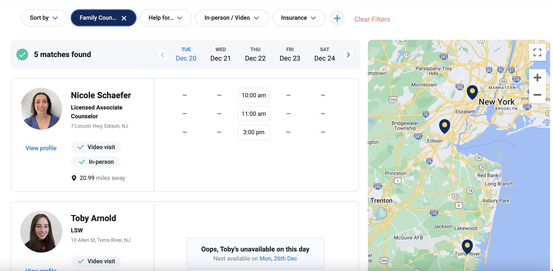Click the 5 matches found text
553x271 pixels.
[62, 54]
